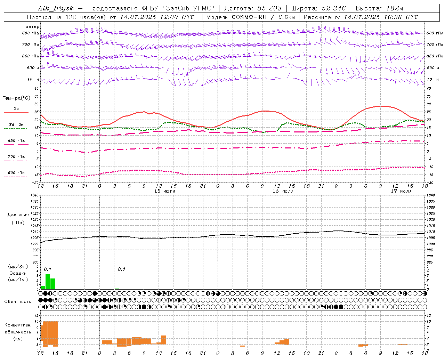
Task: Click the 40 tick on the left temperature axis
Action: (37, 88)
